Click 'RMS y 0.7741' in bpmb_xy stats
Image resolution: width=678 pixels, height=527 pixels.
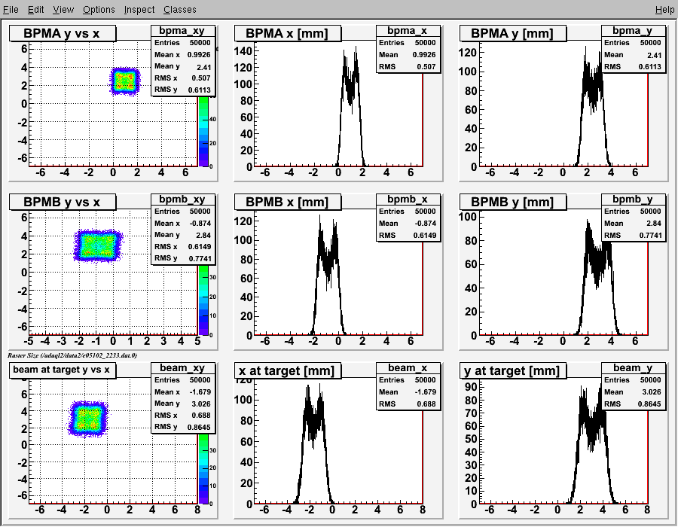pos(182,258)
